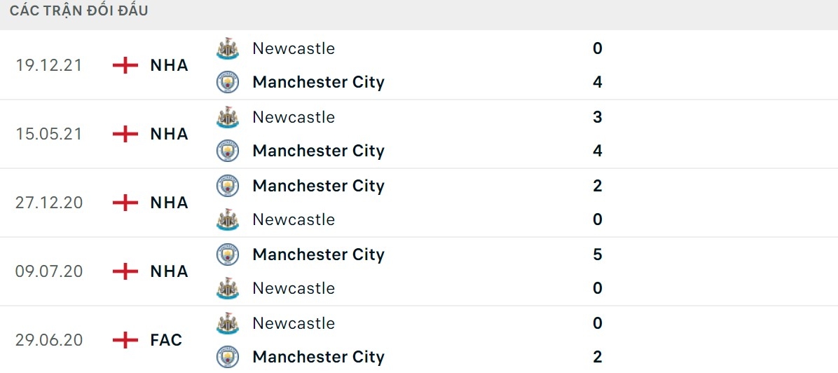
Task: Click England flag icon beside 29.06.20 FAC
Action: tap(125, 340)
